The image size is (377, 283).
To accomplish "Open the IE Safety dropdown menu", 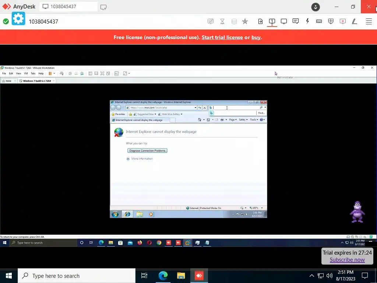I will (x=243, y=120).
